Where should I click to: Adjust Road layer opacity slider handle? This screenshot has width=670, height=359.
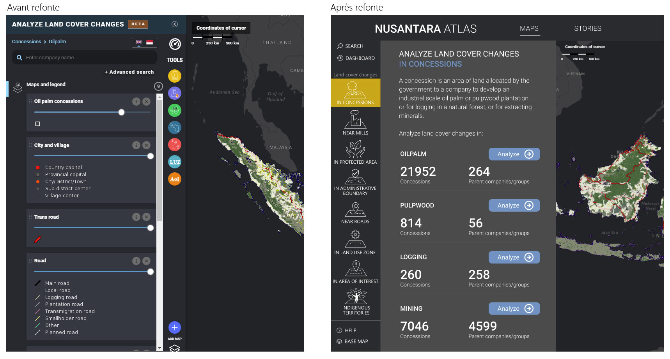tap(151, 272)
